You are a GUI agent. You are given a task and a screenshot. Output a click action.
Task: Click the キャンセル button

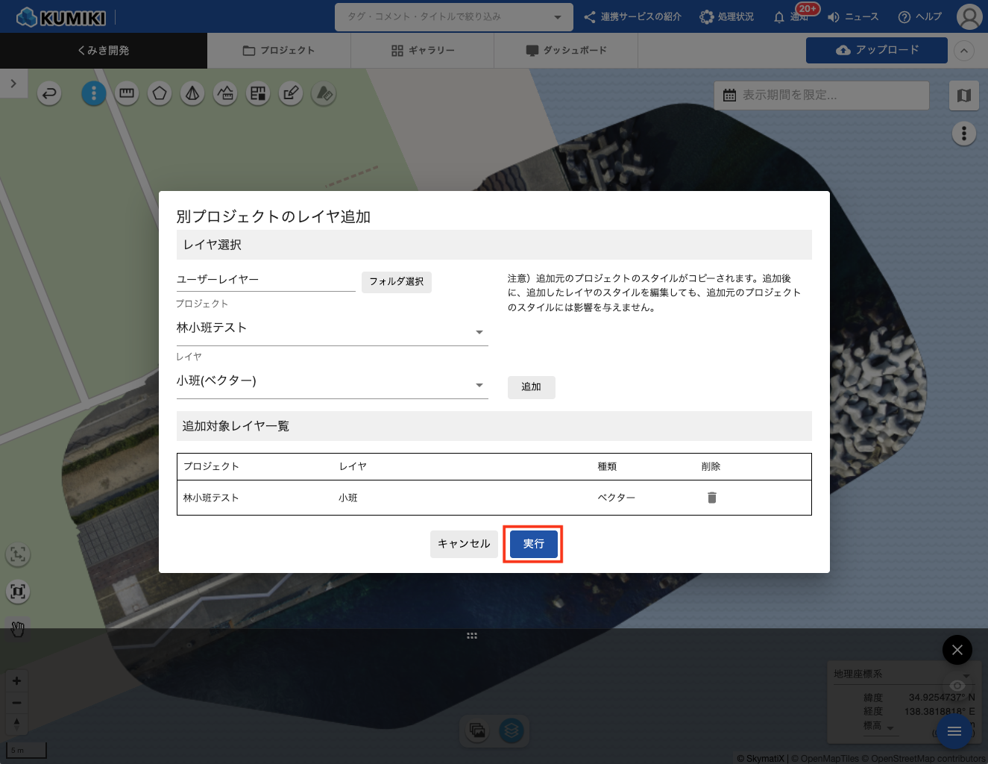[464, 544]
